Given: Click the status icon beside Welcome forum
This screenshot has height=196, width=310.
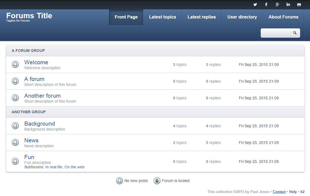Looking at the screenshot, I should coord(15,64).
